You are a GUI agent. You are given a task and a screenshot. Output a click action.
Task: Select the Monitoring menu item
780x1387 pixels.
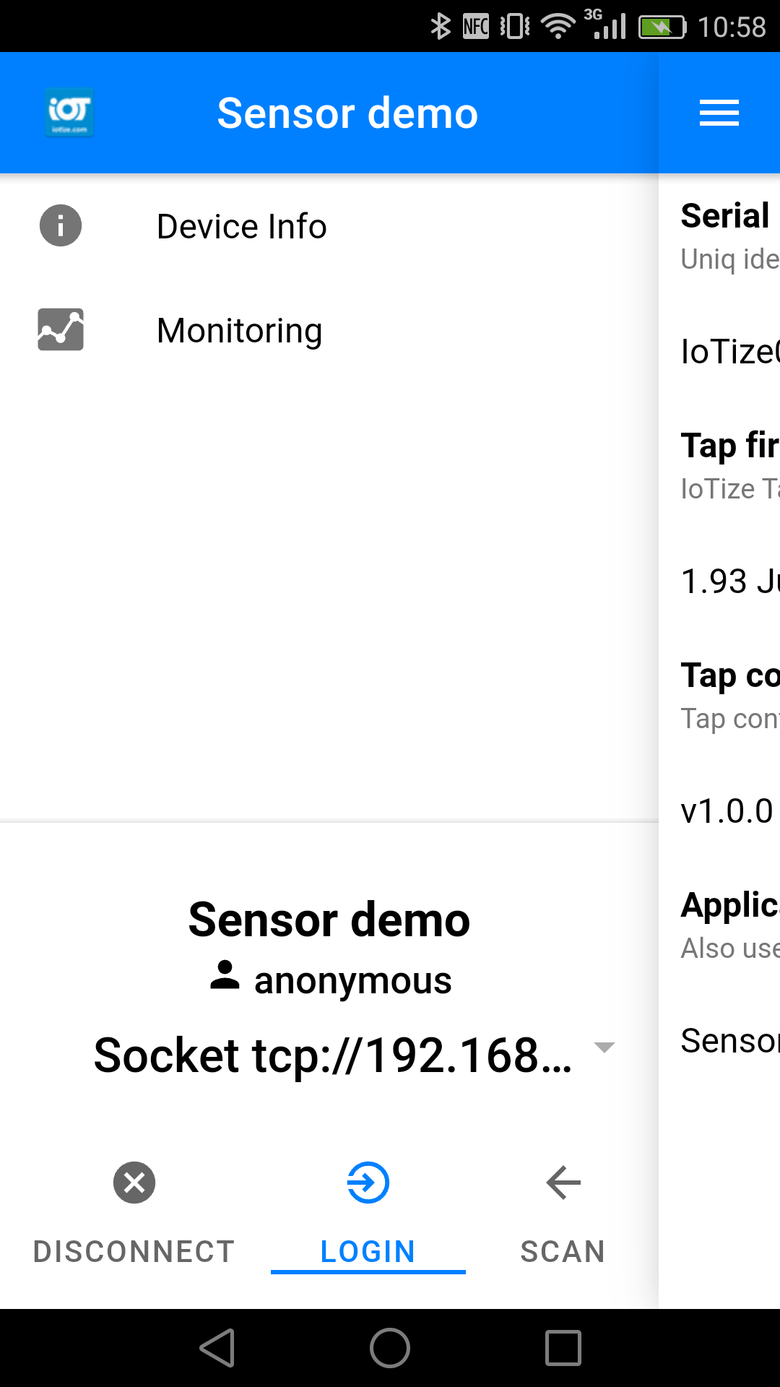tap(329, 330)
